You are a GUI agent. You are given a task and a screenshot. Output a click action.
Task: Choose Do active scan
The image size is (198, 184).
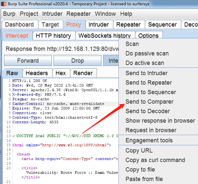pos(159,63)
